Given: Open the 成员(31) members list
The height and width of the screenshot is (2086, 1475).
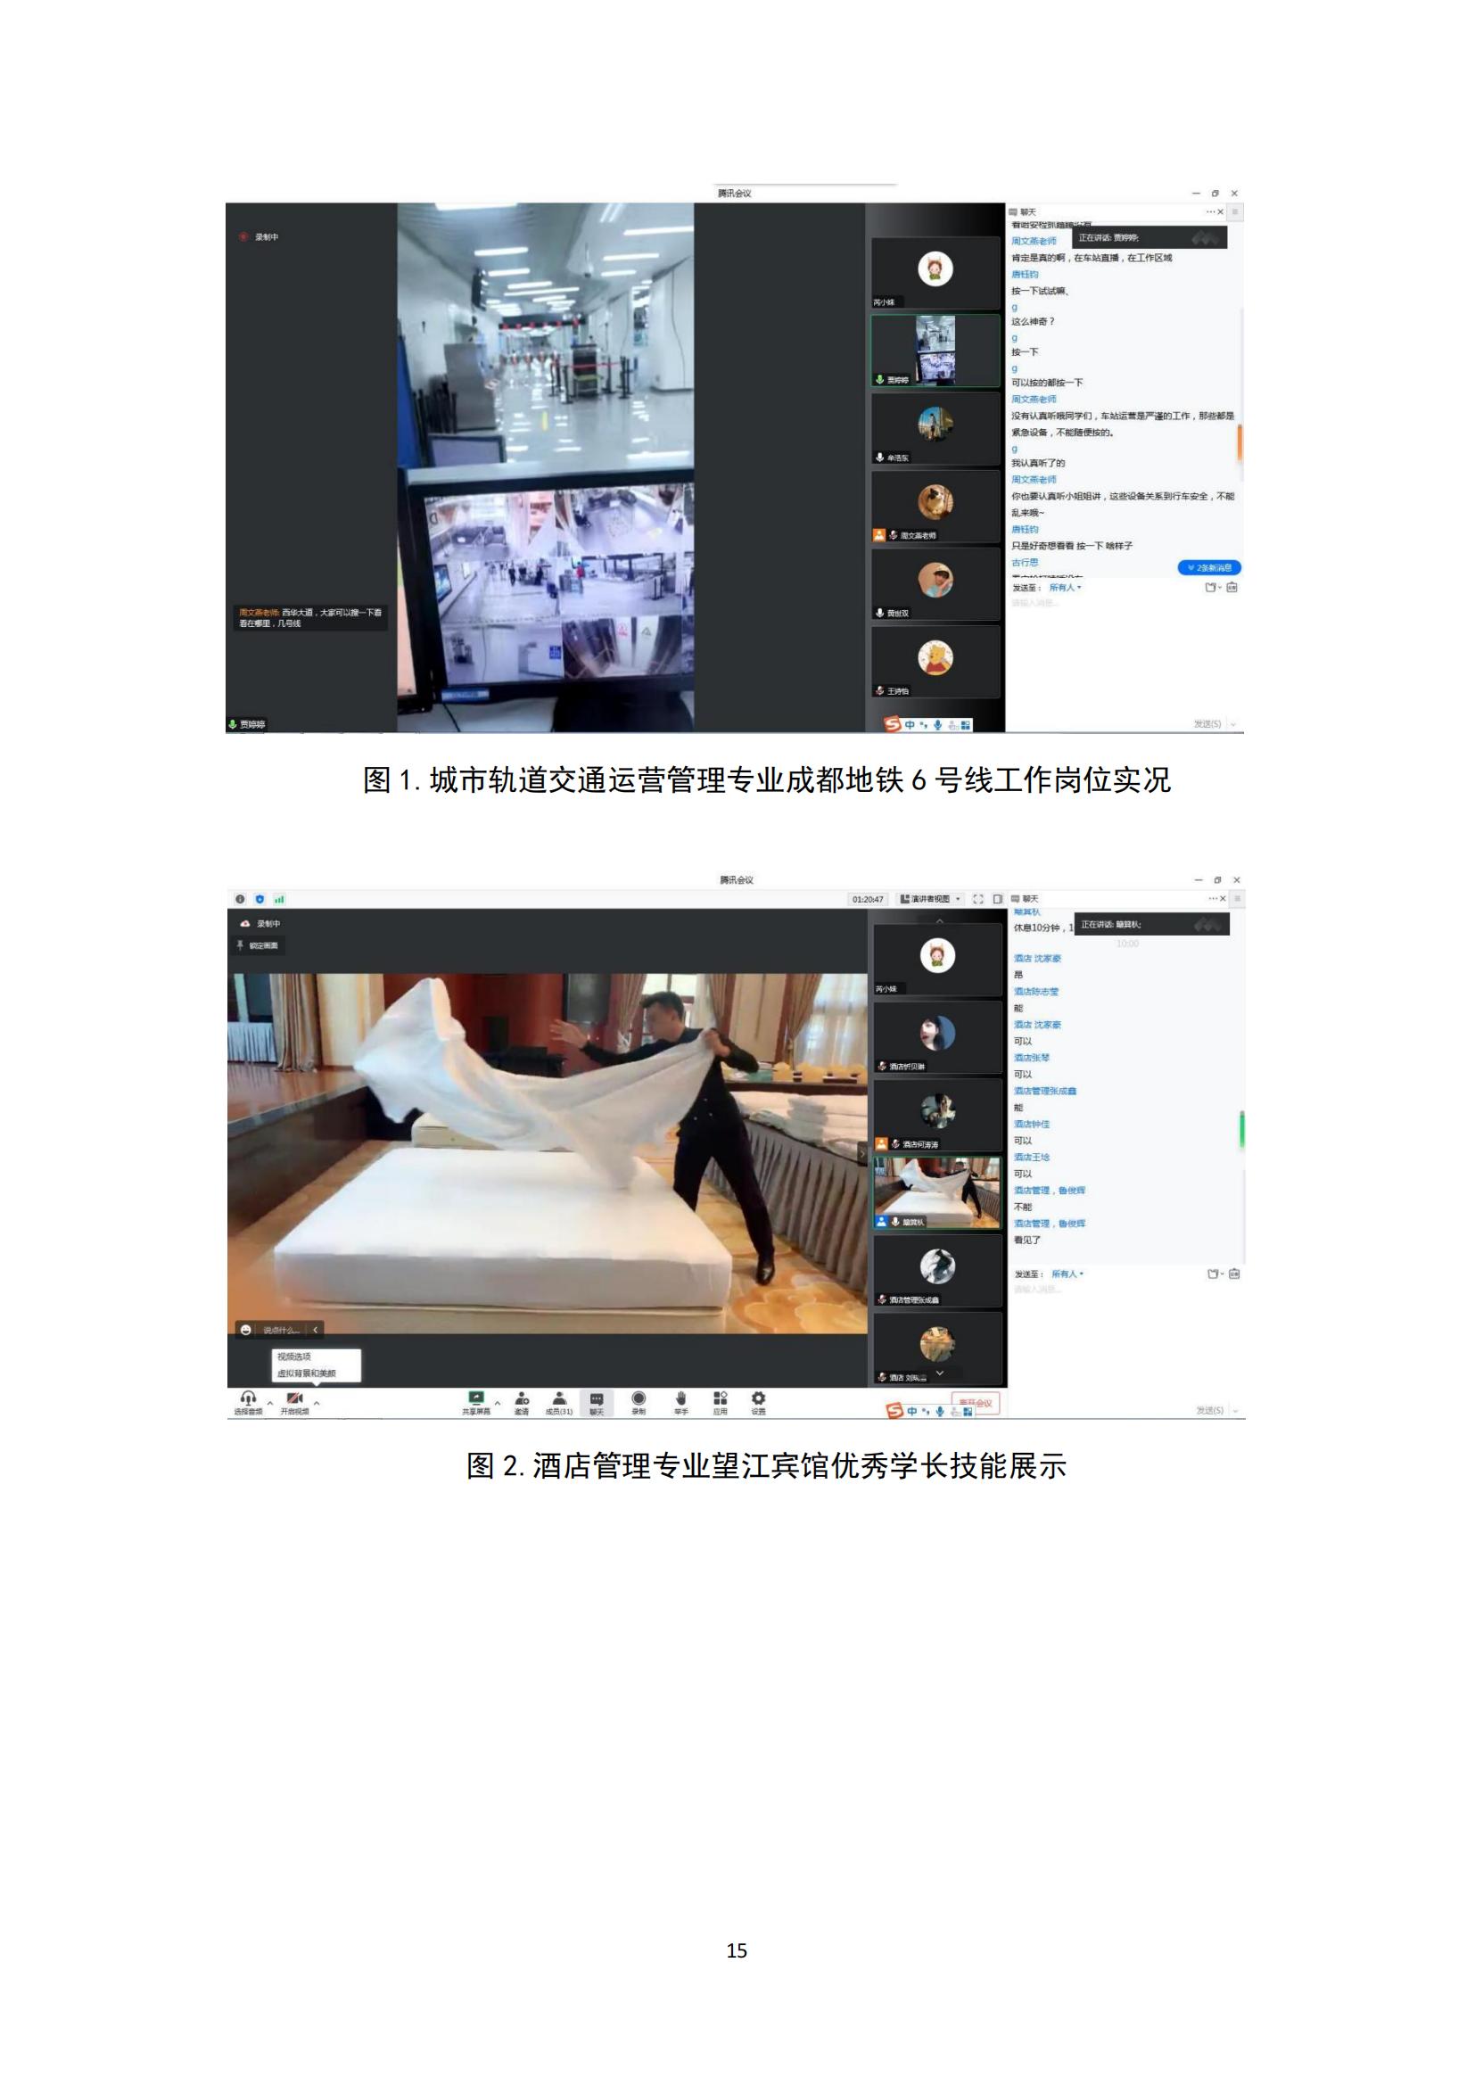Looking at the screenshot, I should (559, 1403).
